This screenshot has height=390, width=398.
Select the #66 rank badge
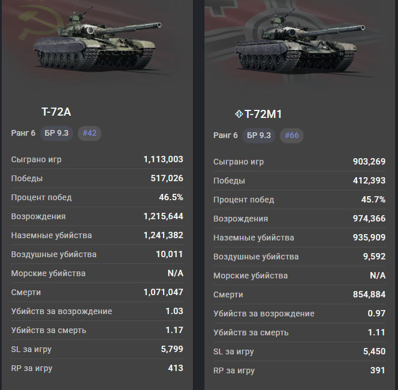point(291,136)
